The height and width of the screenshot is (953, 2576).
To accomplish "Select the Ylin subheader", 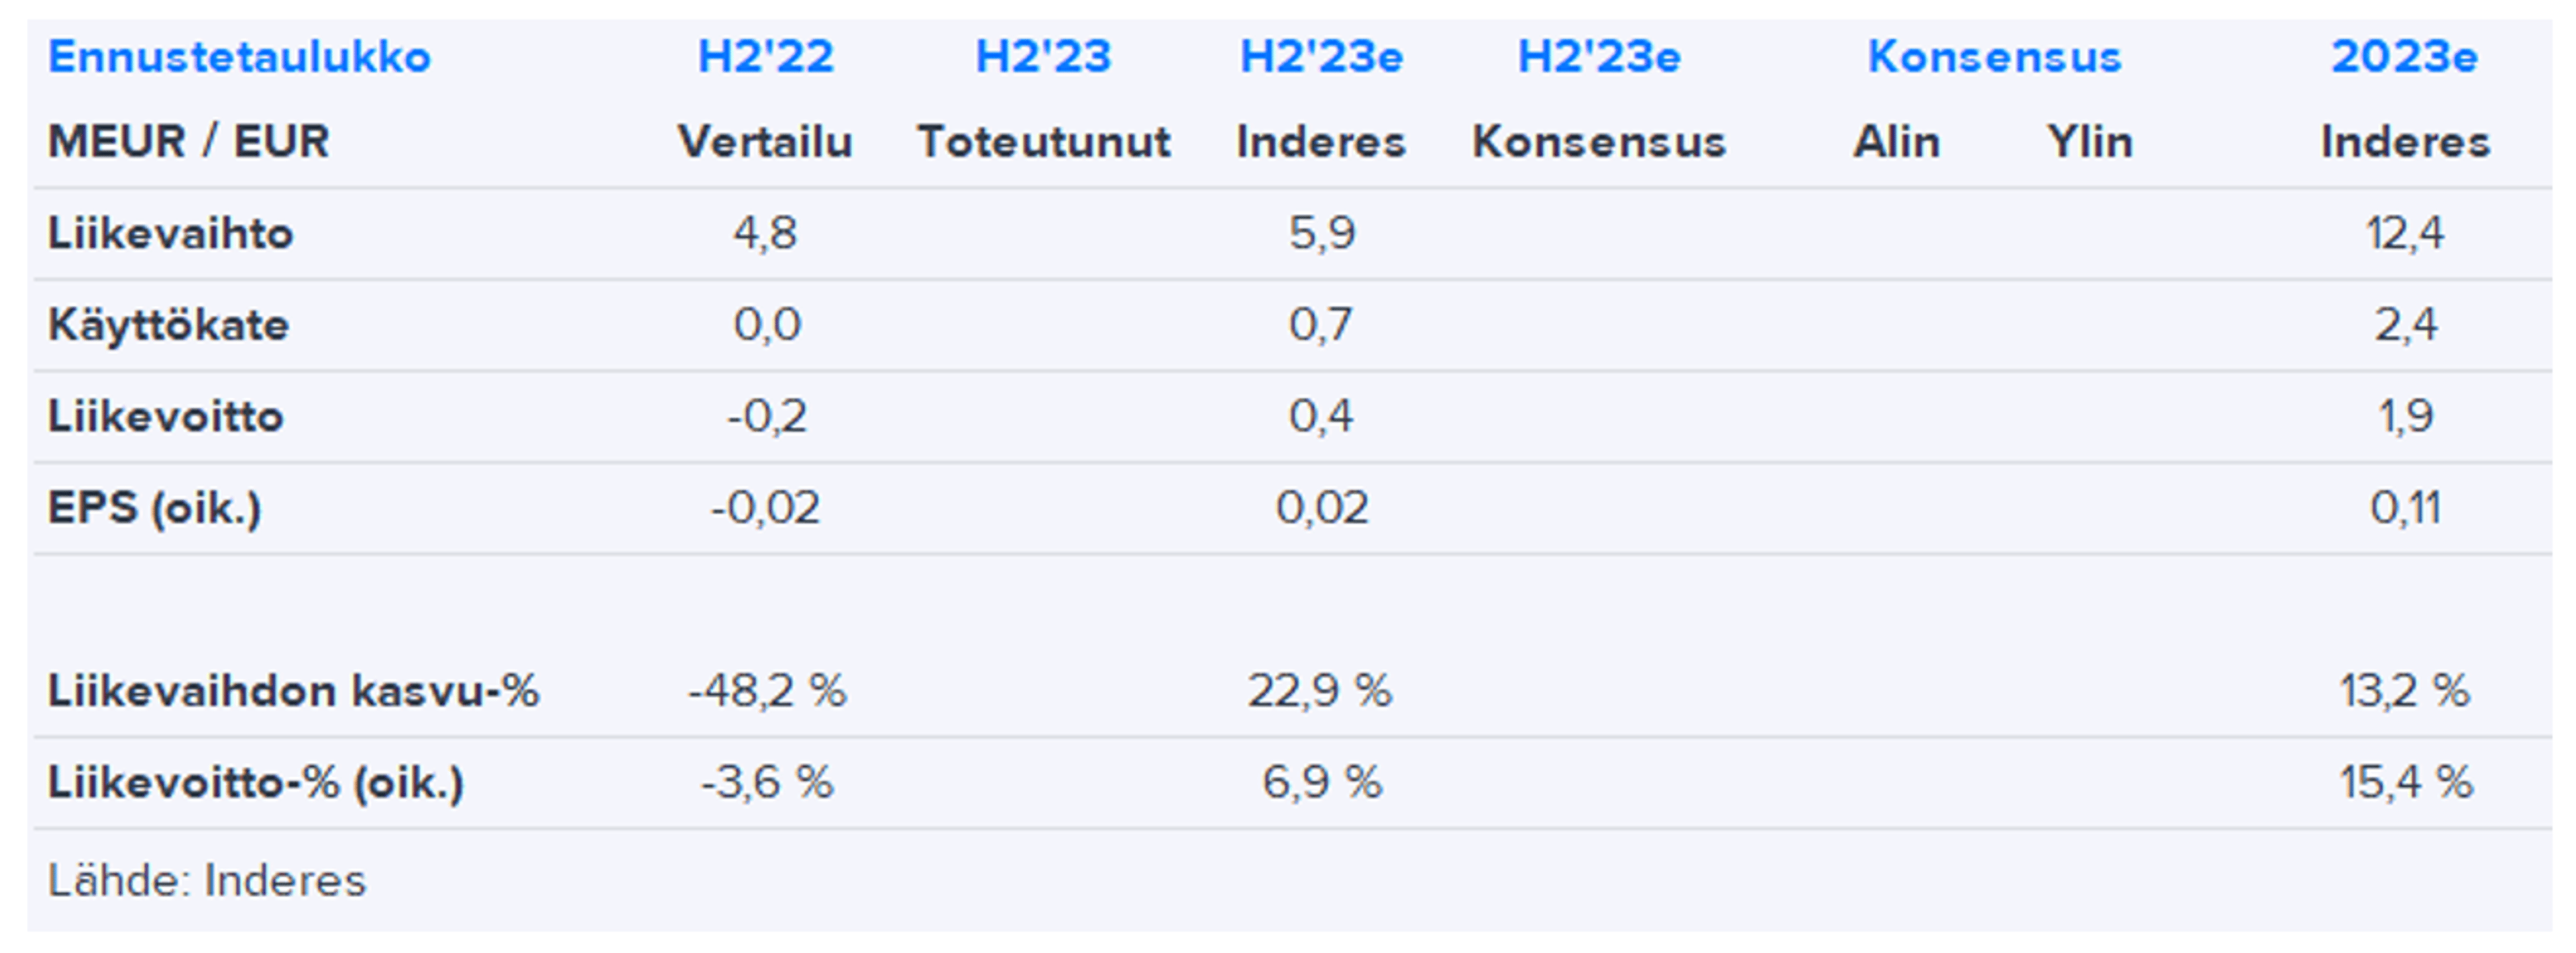I will tap(2089, 141).
